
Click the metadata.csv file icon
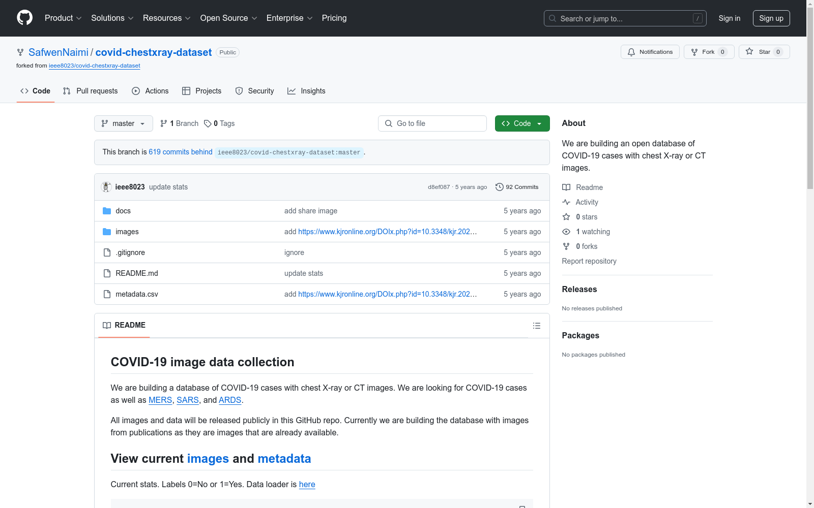pos(107,294)
